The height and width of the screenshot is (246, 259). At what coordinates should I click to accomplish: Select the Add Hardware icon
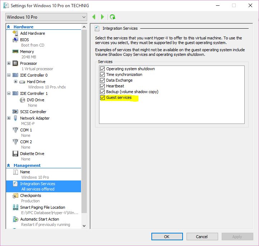(x=15, y=33)
